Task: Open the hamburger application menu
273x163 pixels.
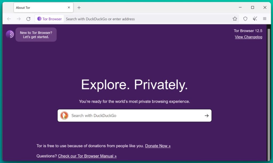Action: click(265, 19)
